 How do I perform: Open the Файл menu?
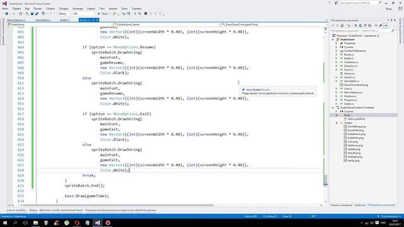pos(5,8)
